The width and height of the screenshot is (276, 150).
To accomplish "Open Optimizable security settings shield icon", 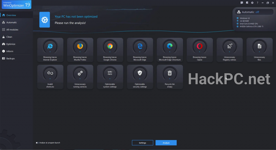I will click(140, 73).
